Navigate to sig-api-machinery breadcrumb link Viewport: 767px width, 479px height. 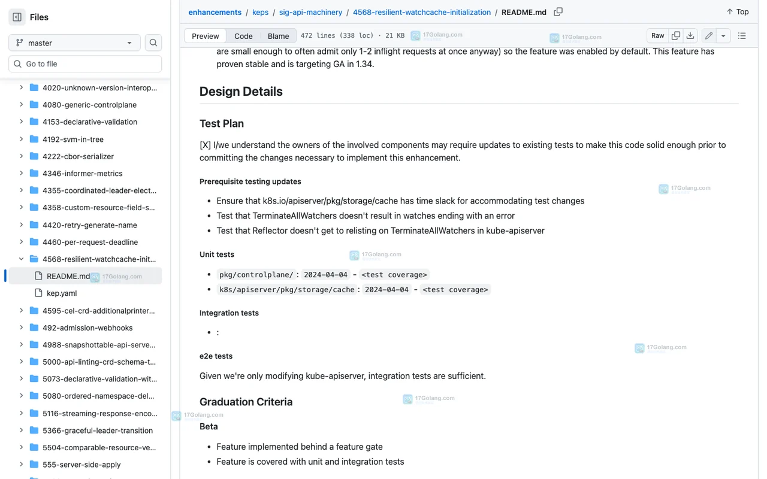pos(310,12)
